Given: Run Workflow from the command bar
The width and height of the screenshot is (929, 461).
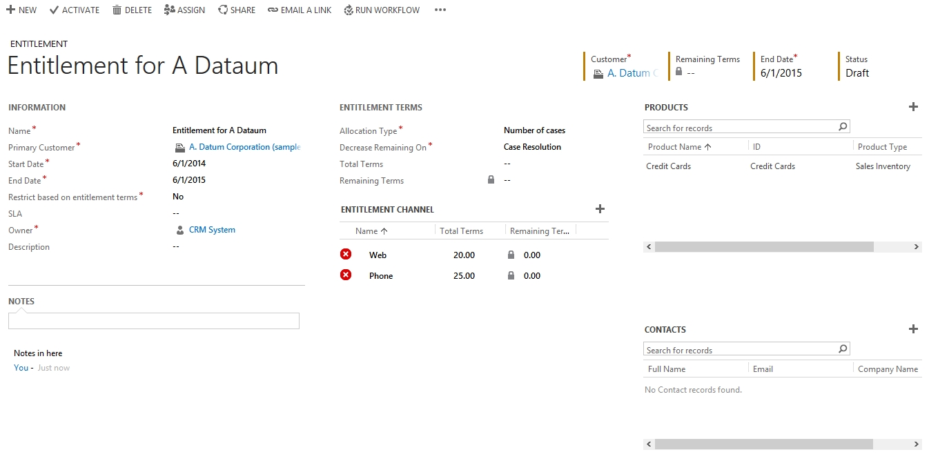Looking at the screenshot, I should [x=382, y=10].
